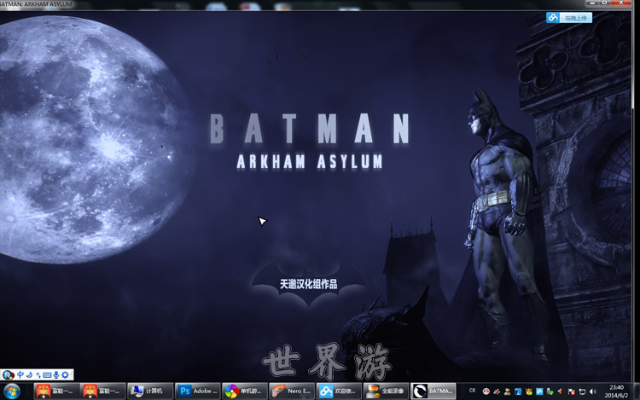Screen dimensions: 640x400
Task: Open the Action Center flag tray icon
Action: [571, 391]
